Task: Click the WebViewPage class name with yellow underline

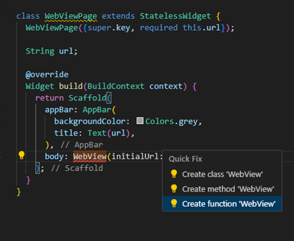Action: click(71, 16)
